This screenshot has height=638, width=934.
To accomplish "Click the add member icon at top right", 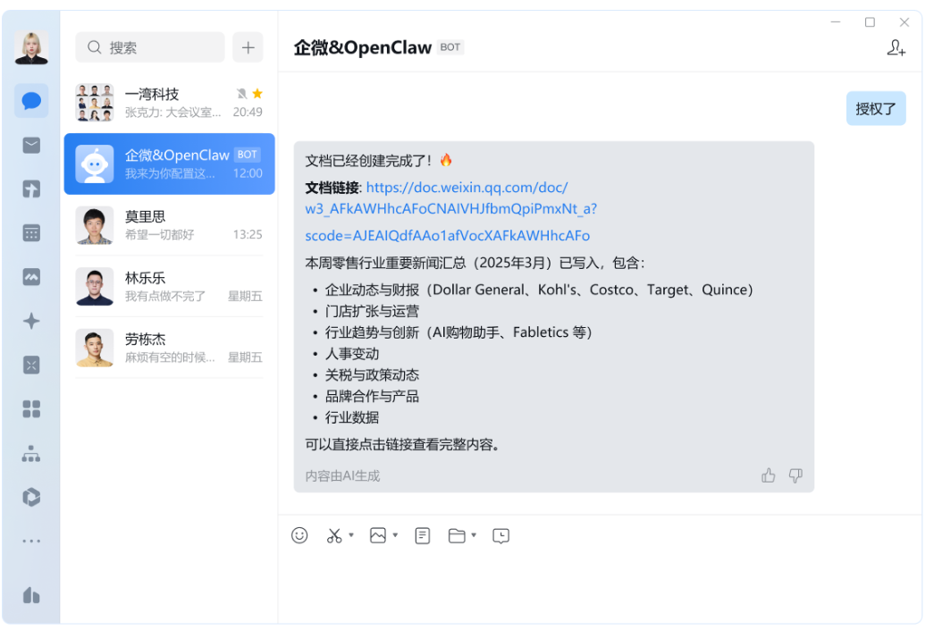I will pyautogui.click(x=896, y=49).
